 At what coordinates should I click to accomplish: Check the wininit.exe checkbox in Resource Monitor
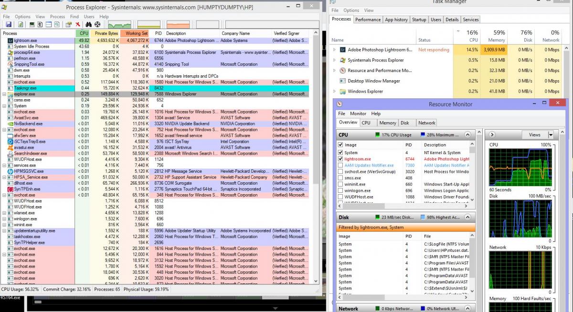point(340,184)
